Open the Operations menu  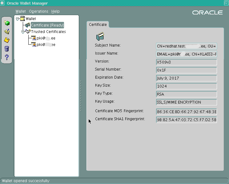coord(38,11)
